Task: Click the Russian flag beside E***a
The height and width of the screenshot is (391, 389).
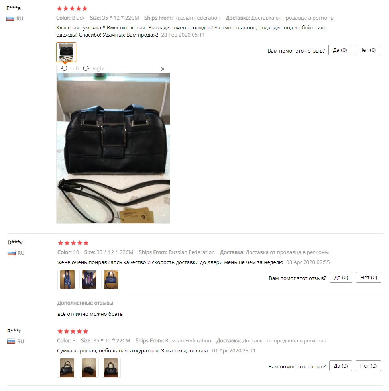Action: point(10,18)
